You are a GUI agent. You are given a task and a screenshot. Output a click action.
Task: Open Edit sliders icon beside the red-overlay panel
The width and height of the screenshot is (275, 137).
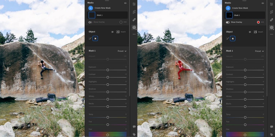pyautogui.click(x=272, y=4)
